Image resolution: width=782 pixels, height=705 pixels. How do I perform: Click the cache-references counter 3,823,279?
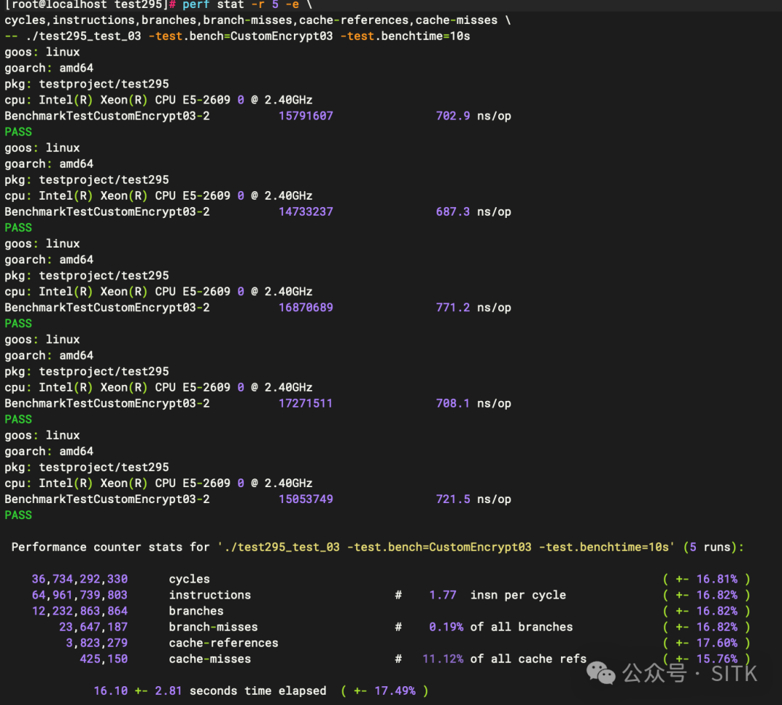(98, 642)
